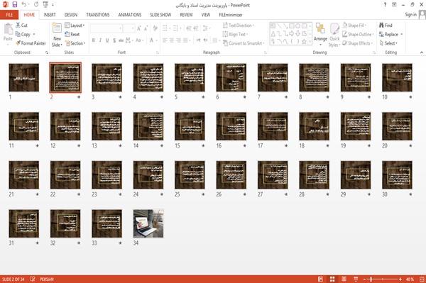Switch to the INSERT tab
Screen dimensions: 426x283
coord(50,15)
